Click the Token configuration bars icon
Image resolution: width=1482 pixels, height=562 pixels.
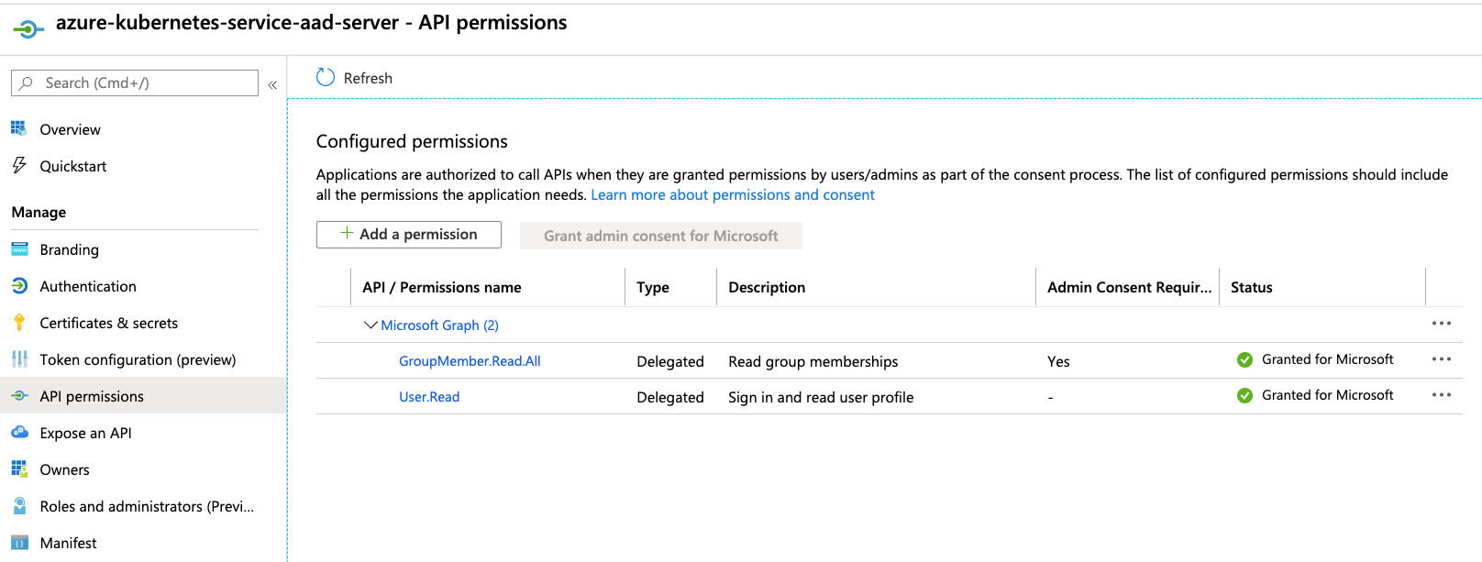point(19,358)
